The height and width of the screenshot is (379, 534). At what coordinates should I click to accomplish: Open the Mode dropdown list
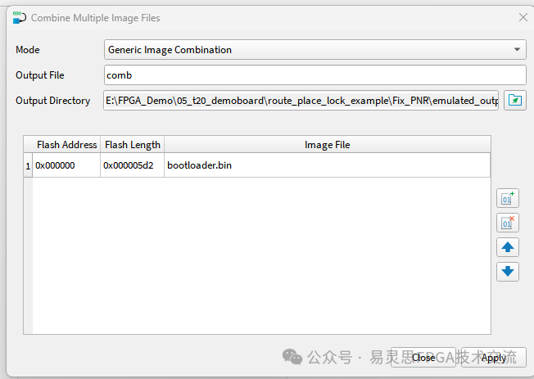pyautogui.click(x=315, y=50)
